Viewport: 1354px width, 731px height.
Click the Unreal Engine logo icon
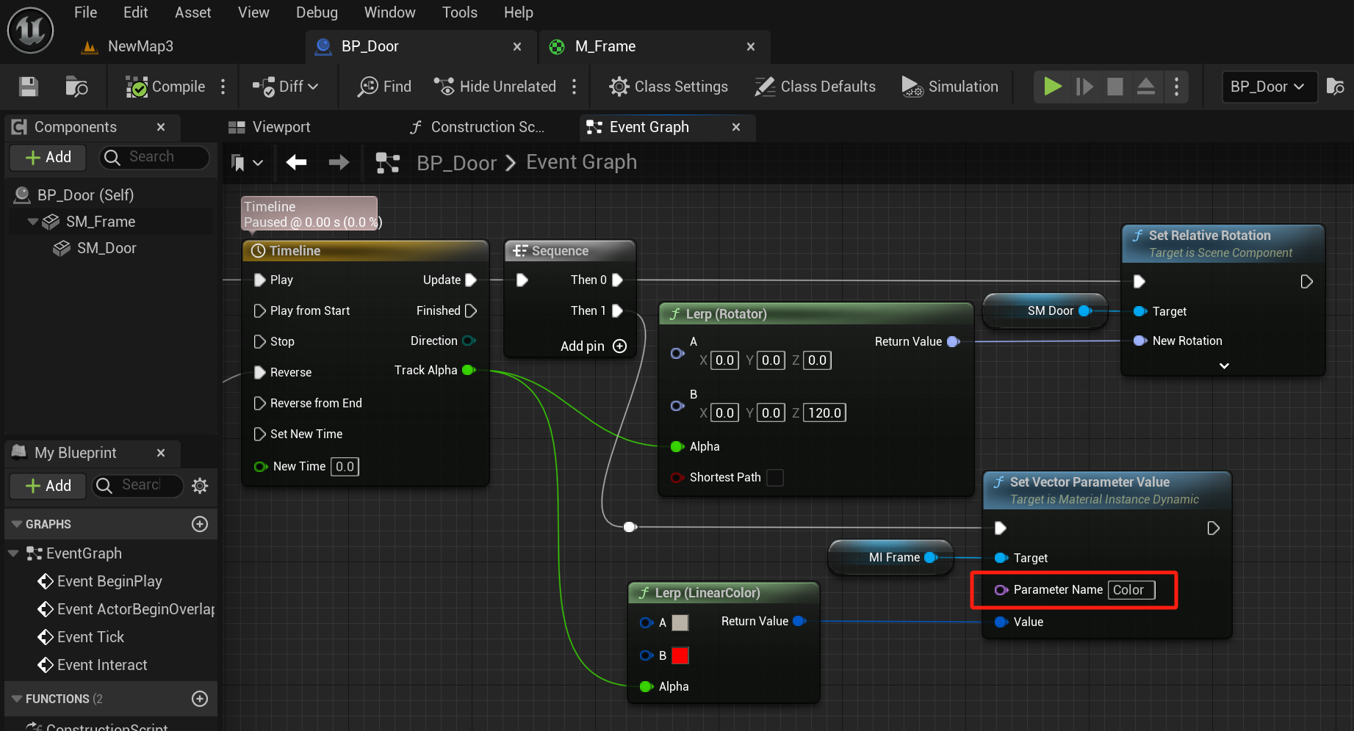[x=30, y=30]
